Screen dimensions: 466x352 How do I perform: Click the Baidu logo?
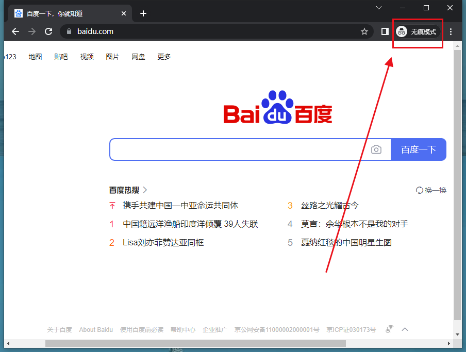click(278, 107)
